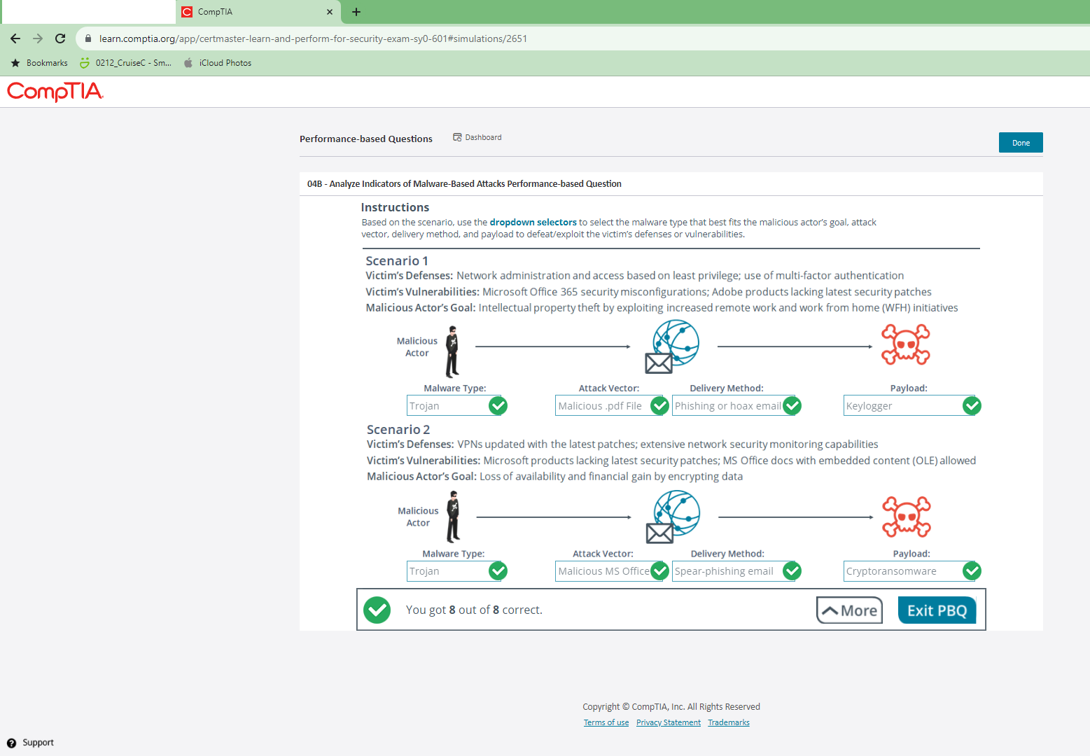Click the CompTIA logo
1090x756 pixels.
pos(55,92)
